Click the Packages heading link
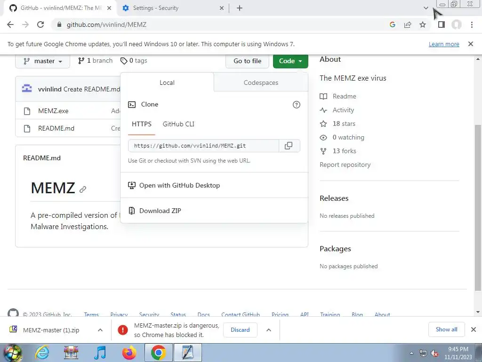The image size is (482, 362). 335,249
